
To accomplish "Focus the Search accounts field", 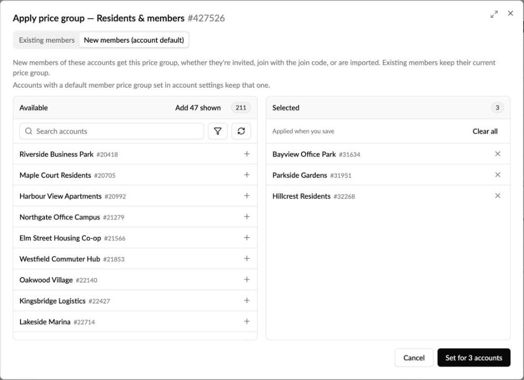I will (x=112, y=131).
